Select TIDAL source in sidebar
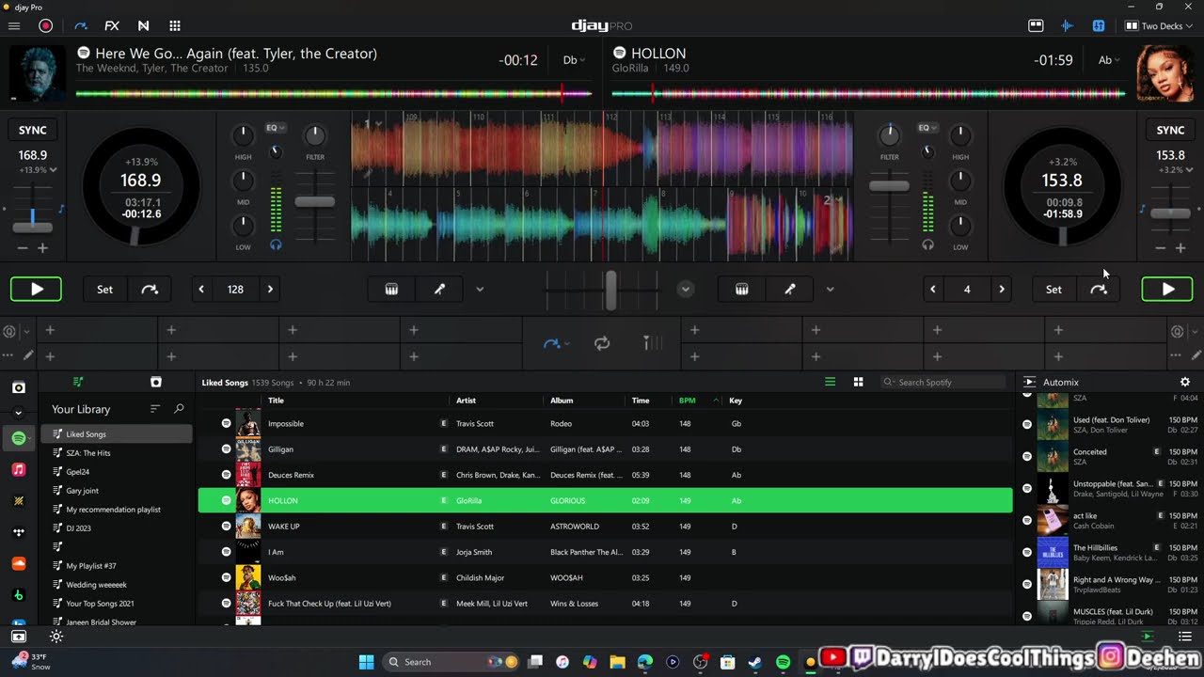The height and width of the screenshot is (677, 1204). click(x=19, y=532)
